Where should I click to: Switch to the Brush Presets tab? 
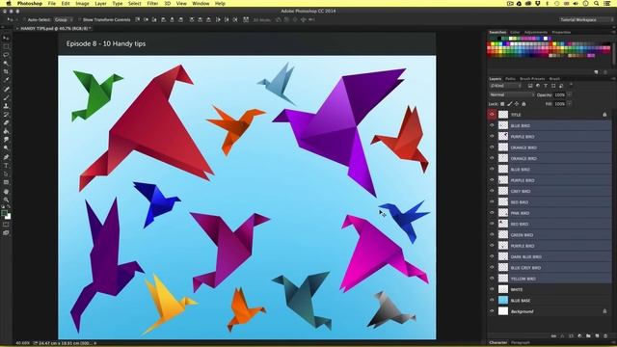[532, 79]
